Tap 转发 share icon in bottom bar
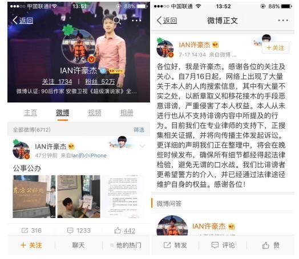The image size is (299, 259). (x=167, y=245)
